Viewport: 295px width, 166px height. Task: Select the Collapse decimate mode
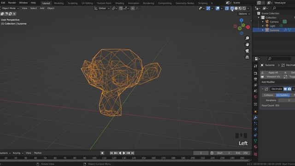(x=268, y=95)
